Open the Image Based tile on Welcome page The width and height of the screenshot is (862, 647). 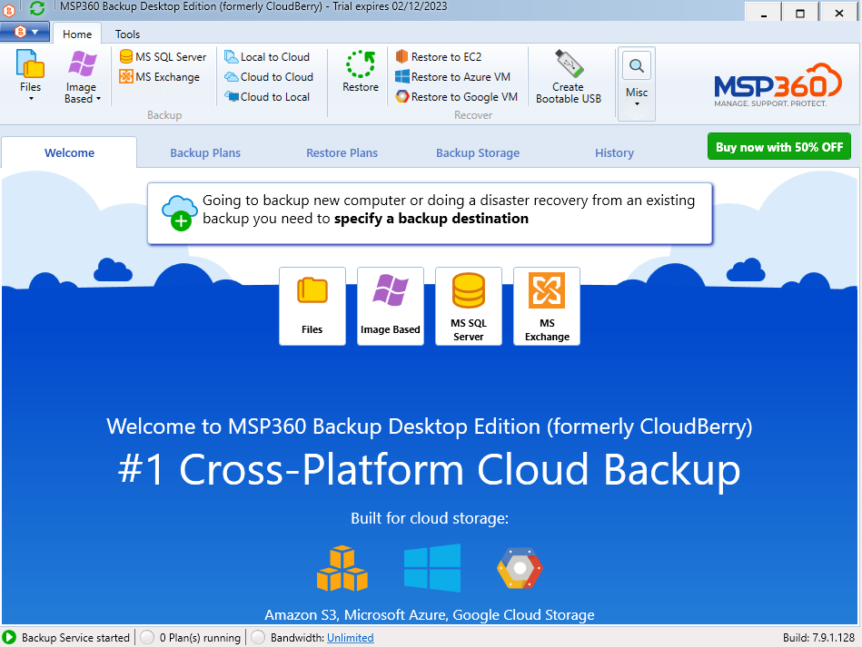[x=391, y=306]
